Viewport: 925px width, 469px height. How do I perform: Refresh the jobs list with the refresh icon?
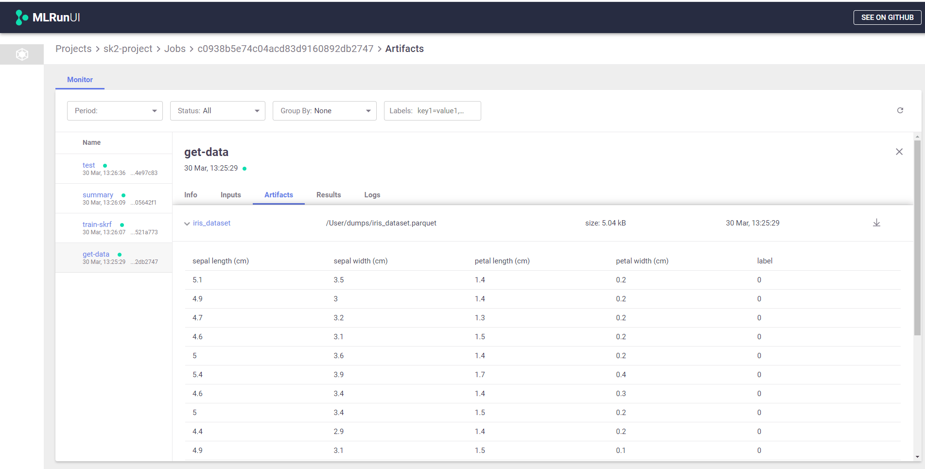[x=900, y=110]
